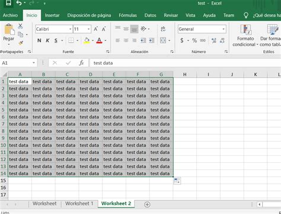Screen dimensions: 281x214
Task: Click the Save icon in the title bar
Action: click(8, 3)
